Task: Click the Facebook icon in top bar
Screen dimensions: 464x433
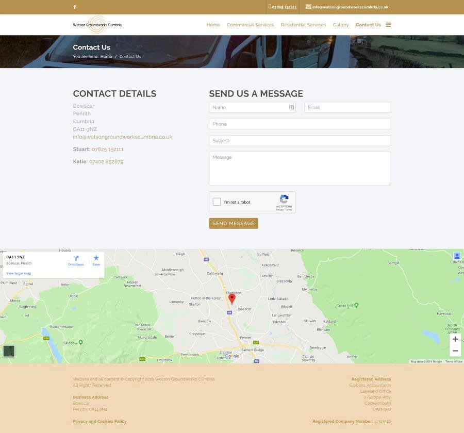Action: tap(75, 7)
